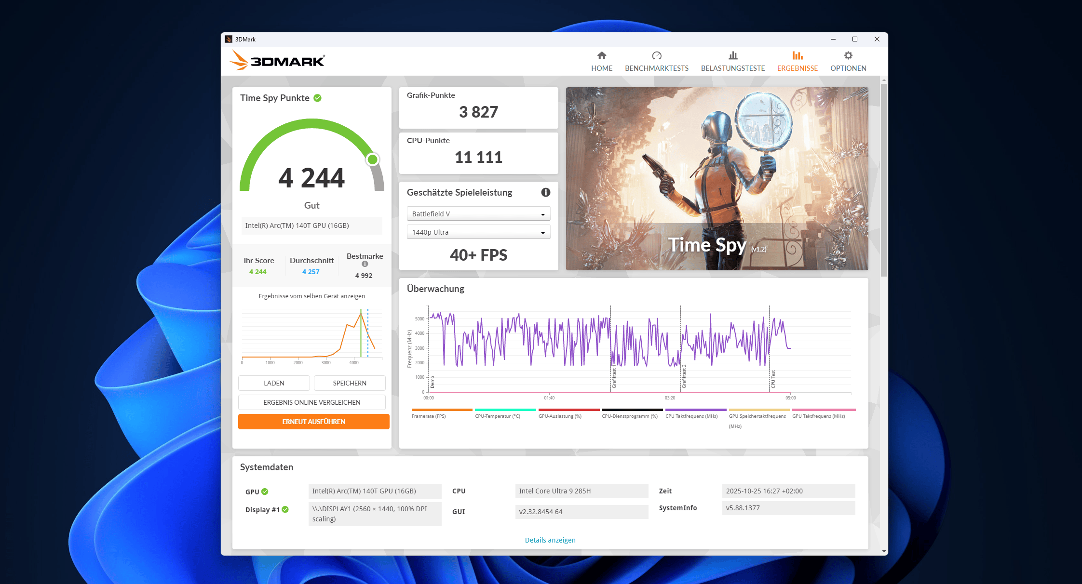Image resolution: width=1082 pixels, height=584 pixels.
Task: Click the orange ERNEUT AUSFÜHREN button
Action: (313, 422)
